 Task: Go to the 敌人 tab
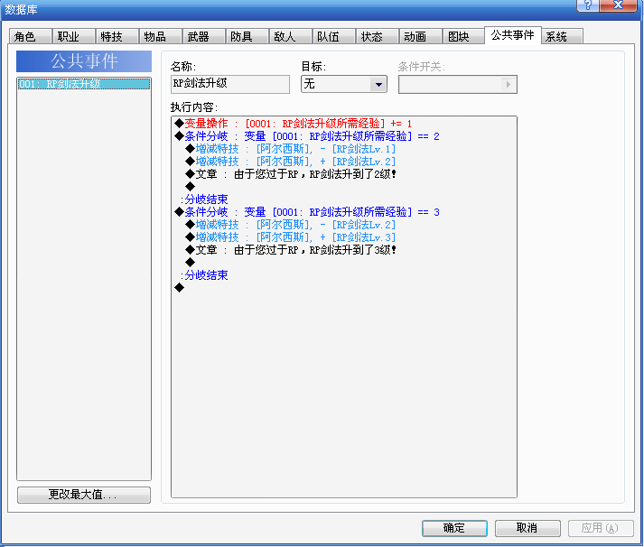tap(291, 36)
